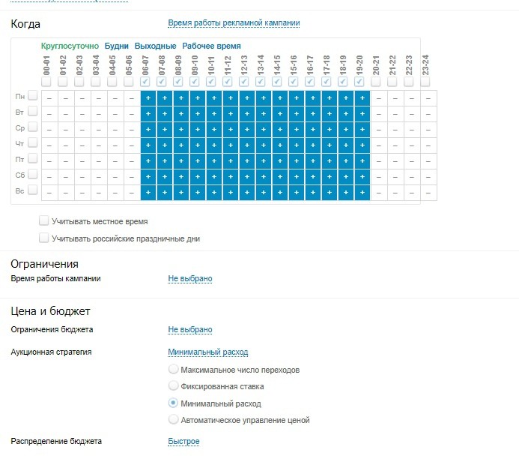This screenshot has width=519, height=459.
Task: Click the Sunday 19-20 schedule grid cell
Action: [362, 193]
